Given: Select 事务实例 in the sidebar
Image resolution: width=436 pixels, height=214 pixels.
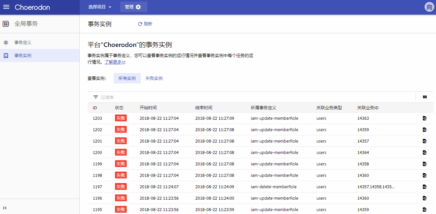Looking at the screenshot, I should click(40, 55).
